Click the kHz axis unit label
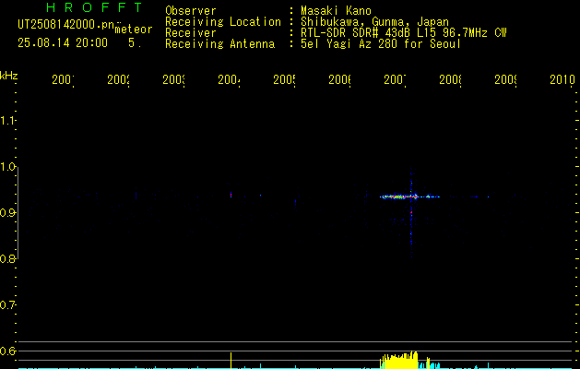This screenshot has width=580, height=369. pos(9,75)
